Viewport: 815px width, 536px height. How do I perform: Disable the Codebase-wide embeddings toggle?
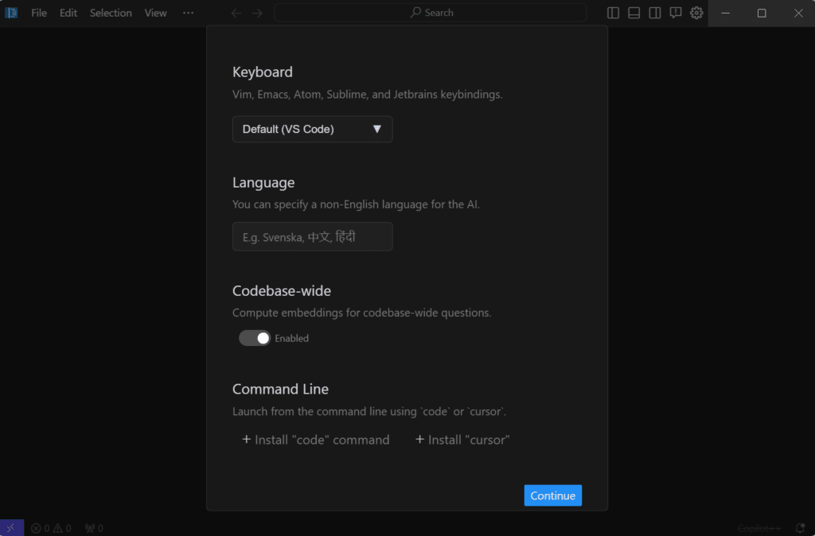(255, 338)
